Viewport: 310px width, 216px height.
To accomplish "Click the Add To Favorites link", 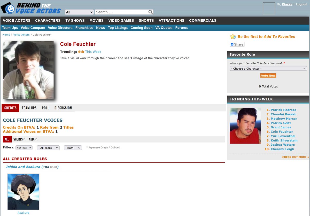I will click(x=279, y=37).
